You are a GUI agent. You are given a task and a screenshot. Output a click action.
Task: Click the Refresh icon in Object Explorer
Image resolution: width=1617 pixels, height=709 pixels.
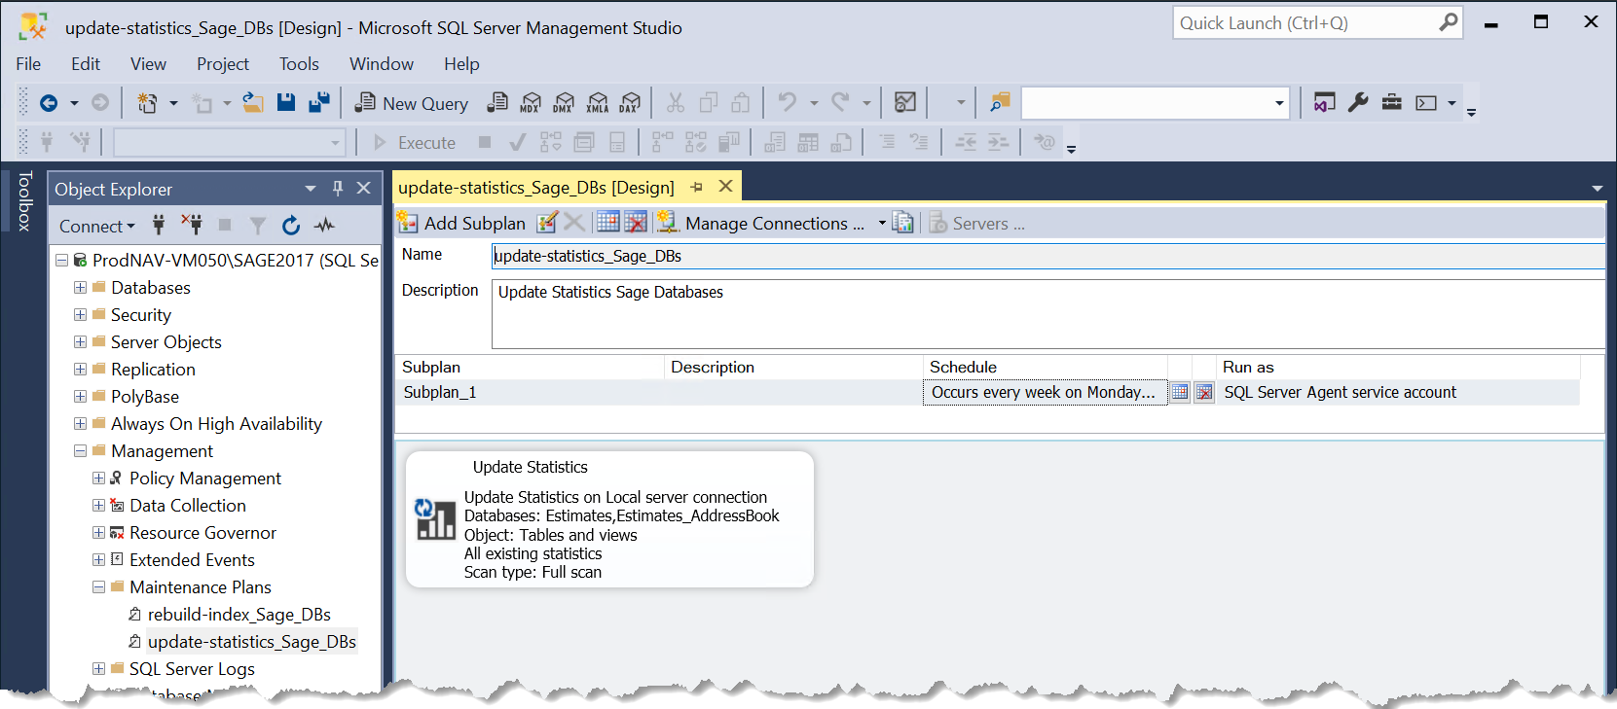point(291,226)
